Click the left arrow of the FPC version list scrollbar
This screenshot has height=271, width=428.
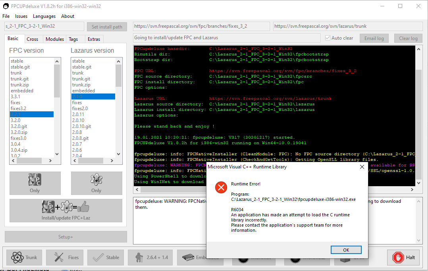pos(13,161)
